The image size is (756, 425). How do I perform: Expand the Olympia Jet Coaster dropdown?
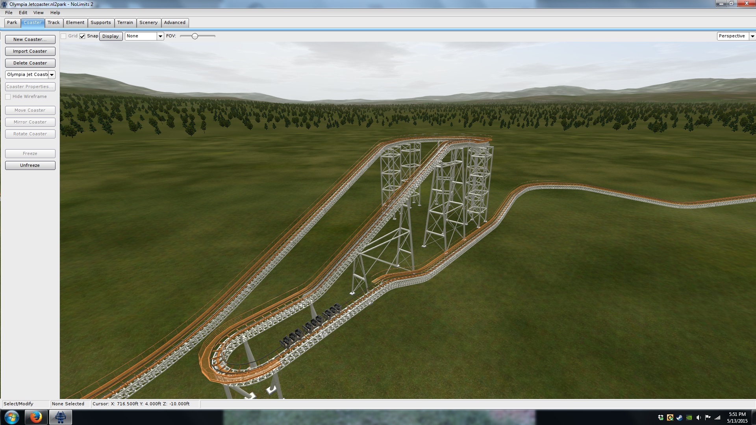(52, 75)
